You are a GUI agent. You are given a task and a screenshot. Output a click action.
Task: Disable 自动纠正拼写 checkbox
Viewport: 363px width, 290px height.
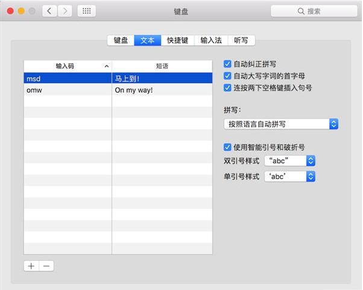point(227,64)
